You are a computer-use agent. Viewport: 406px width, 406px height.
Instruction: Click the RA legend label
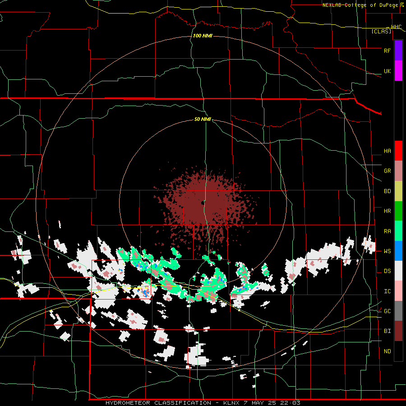(x=387, y=231)
